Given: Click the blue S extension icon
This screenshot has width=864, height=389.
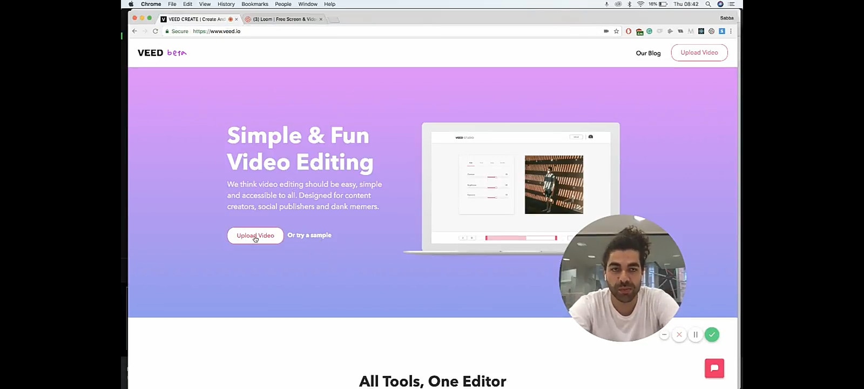Looking at the screenshot, I should tap(721, 31).
